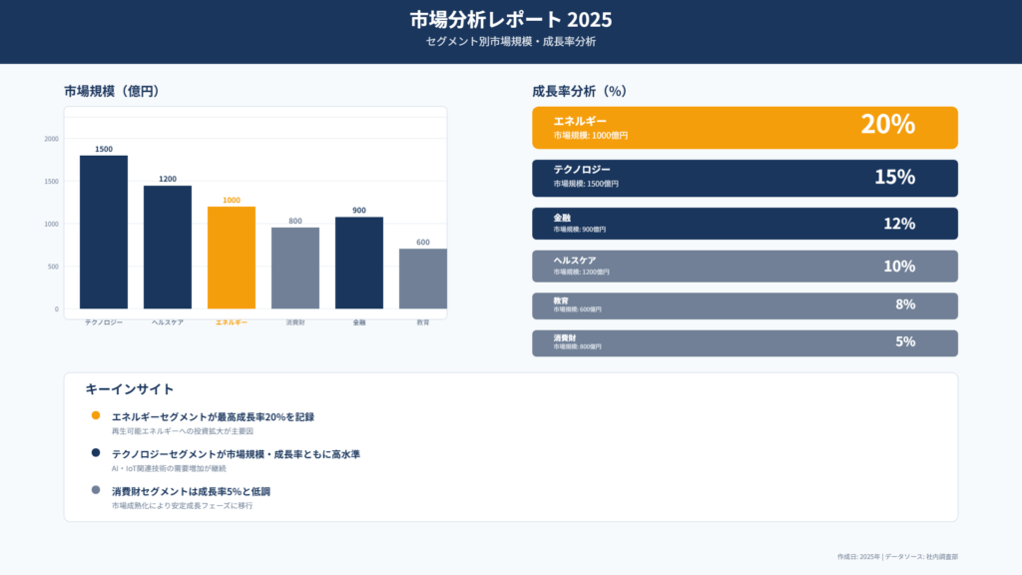Click the キーインサイト panel heading

130,389
